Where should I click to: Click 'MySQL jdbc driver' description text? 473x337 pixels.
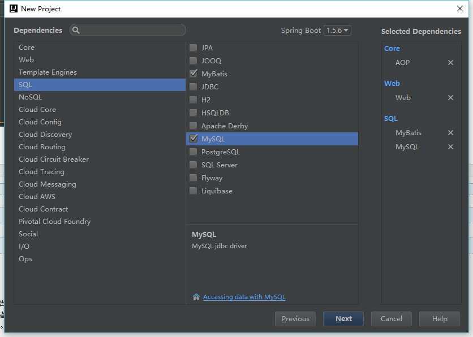[220, 246]
